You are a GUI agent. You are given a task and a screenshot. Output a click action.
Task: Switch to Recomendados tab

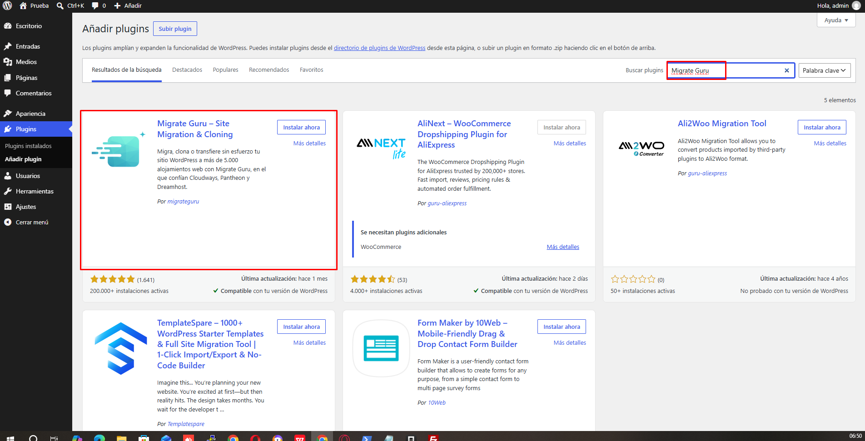point(269,70)
